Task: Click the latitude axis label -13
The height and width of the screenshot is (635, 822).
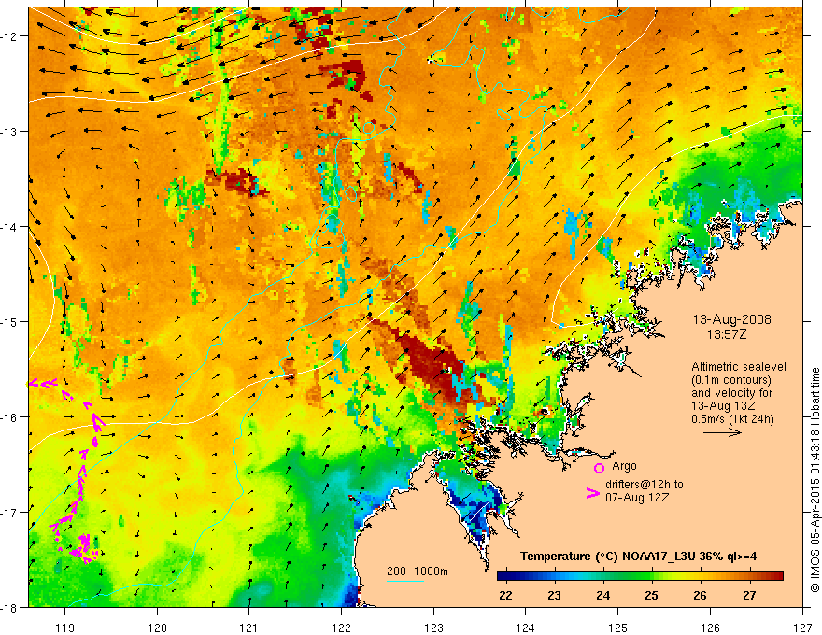Action: point(9,132)
